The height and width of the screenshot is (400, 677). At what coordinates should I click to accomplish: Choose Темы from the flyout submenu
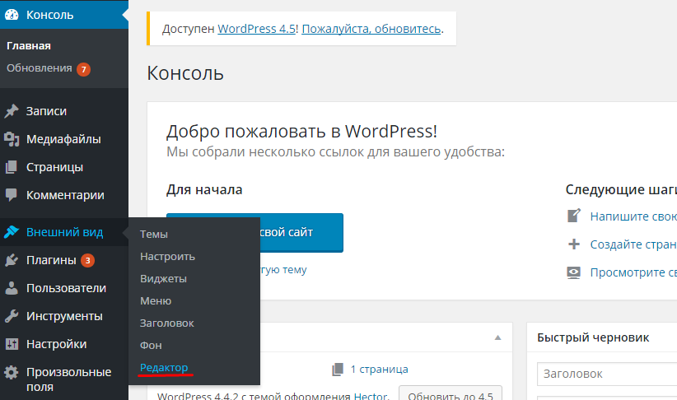pos(154,235)
